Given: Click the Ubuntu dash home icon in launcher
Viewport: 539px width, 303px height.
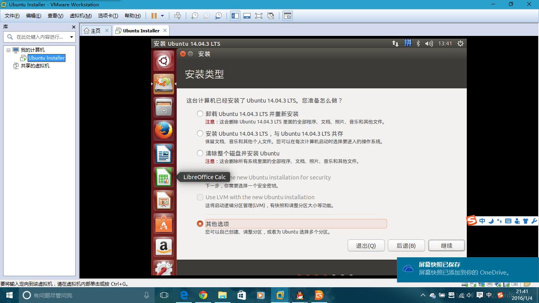Looking at the screenshot, I should point(164,60).
